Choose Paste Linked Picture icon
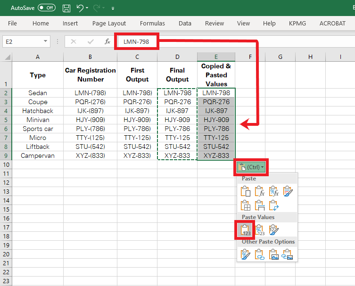 tap(287, 254)
